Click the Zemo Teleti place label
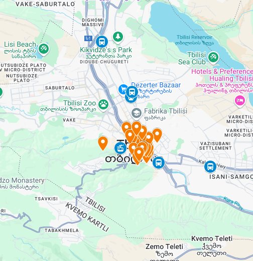The image size is (253, 261). (164, 246)
